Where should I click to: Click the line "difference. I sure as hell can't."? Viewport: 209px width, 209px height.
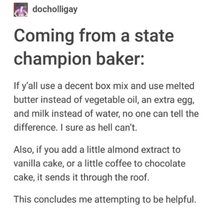76,127
